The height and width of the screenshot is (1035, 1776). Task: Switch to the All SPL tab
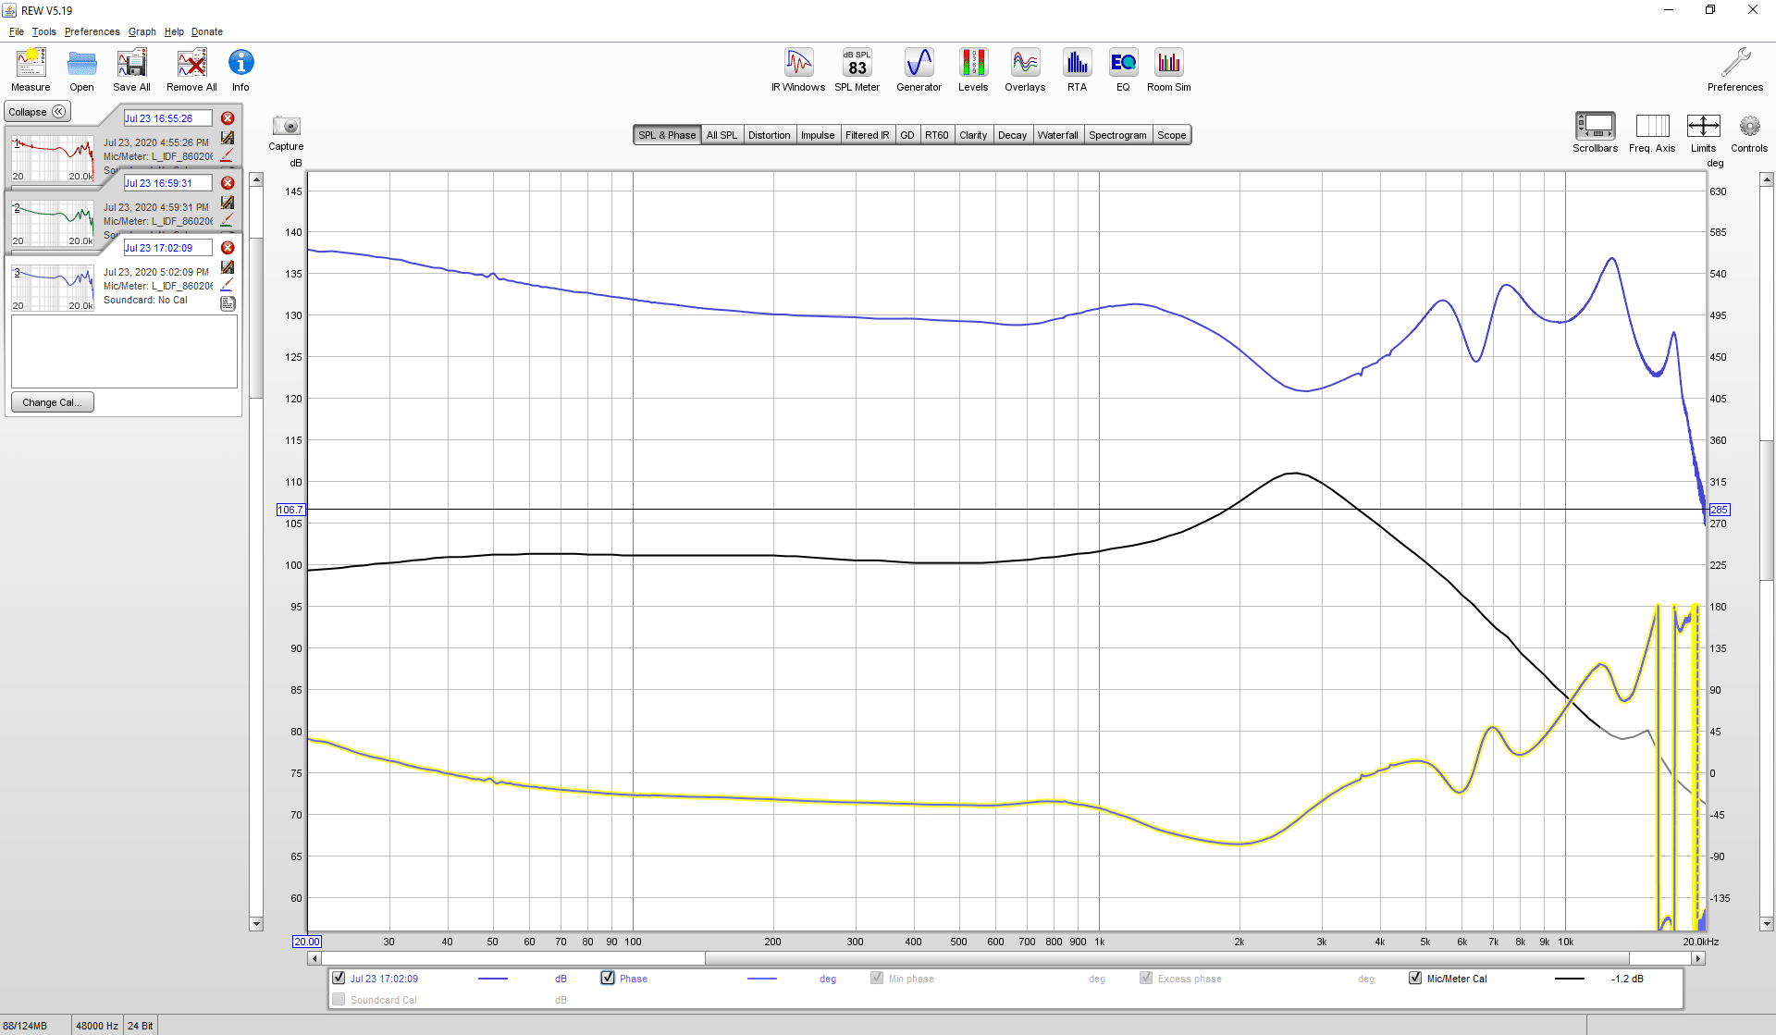tap(721, 135)
